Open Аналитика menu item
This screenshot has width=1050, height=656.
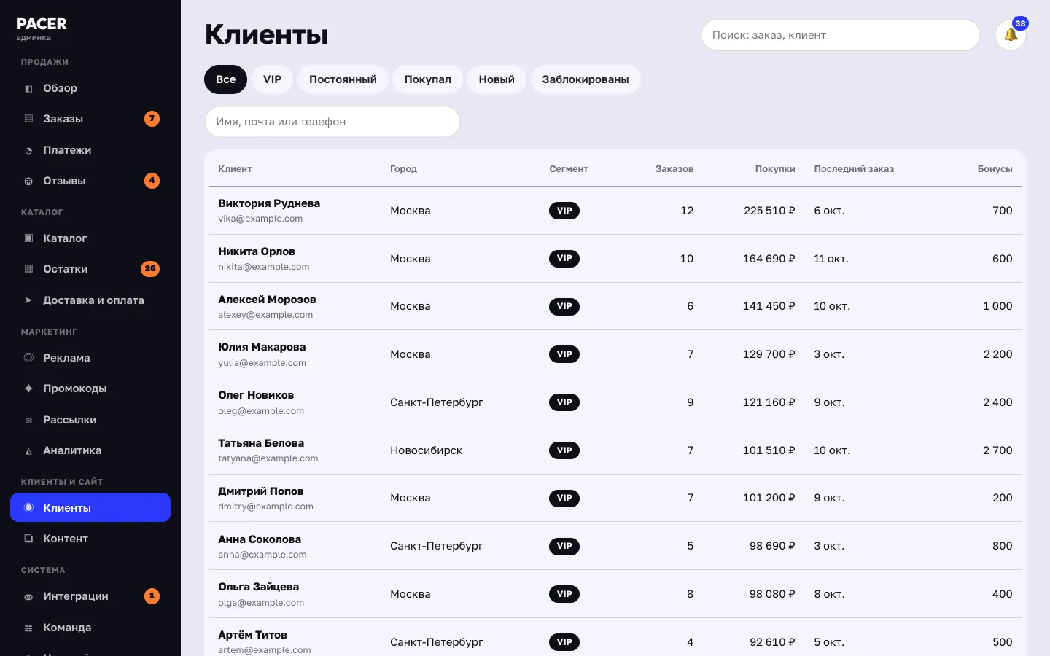pos(90,450)
